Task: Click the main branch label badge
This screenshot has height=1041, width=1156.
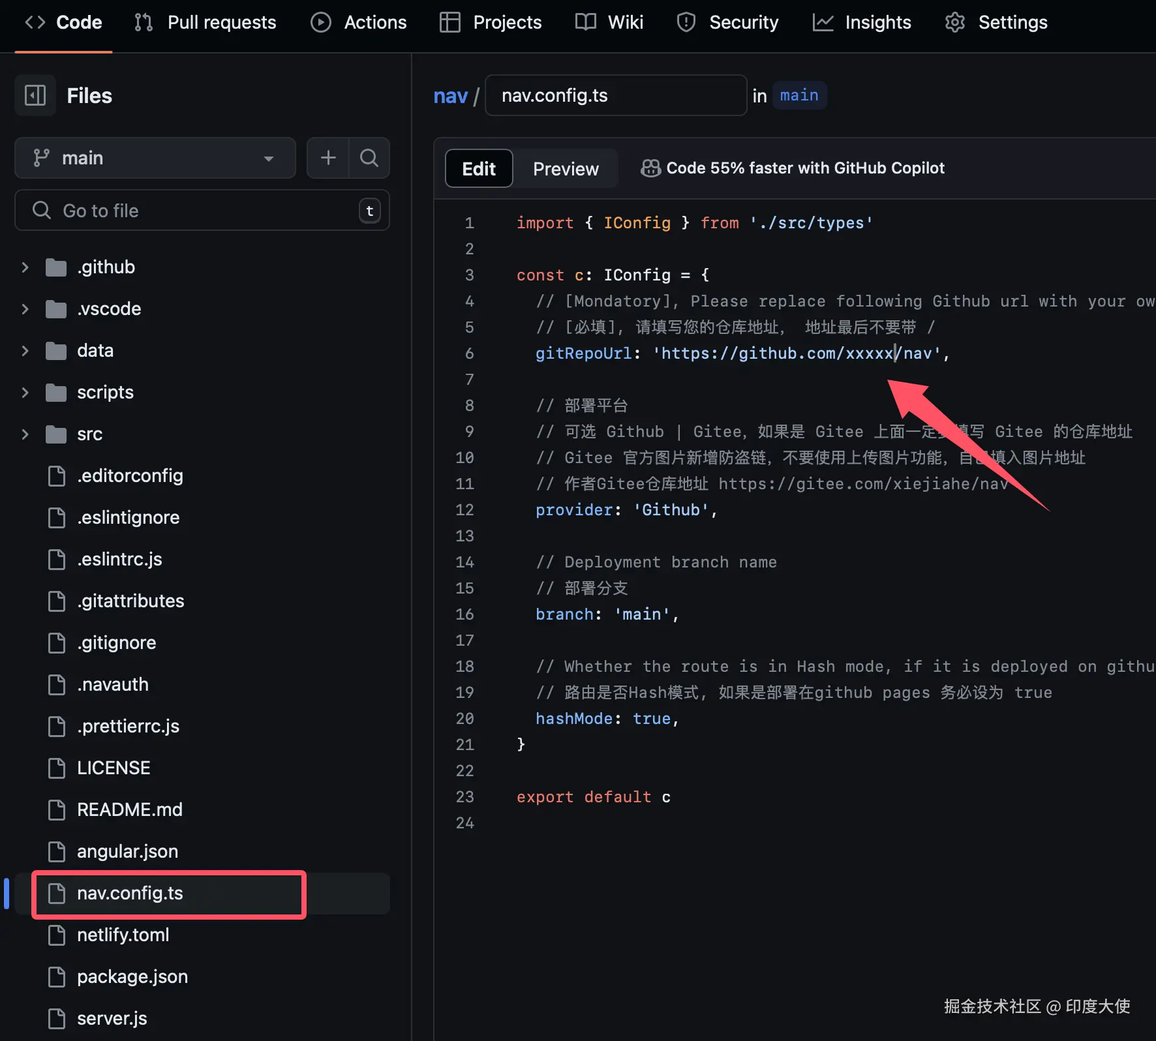Action: point(799,95)
